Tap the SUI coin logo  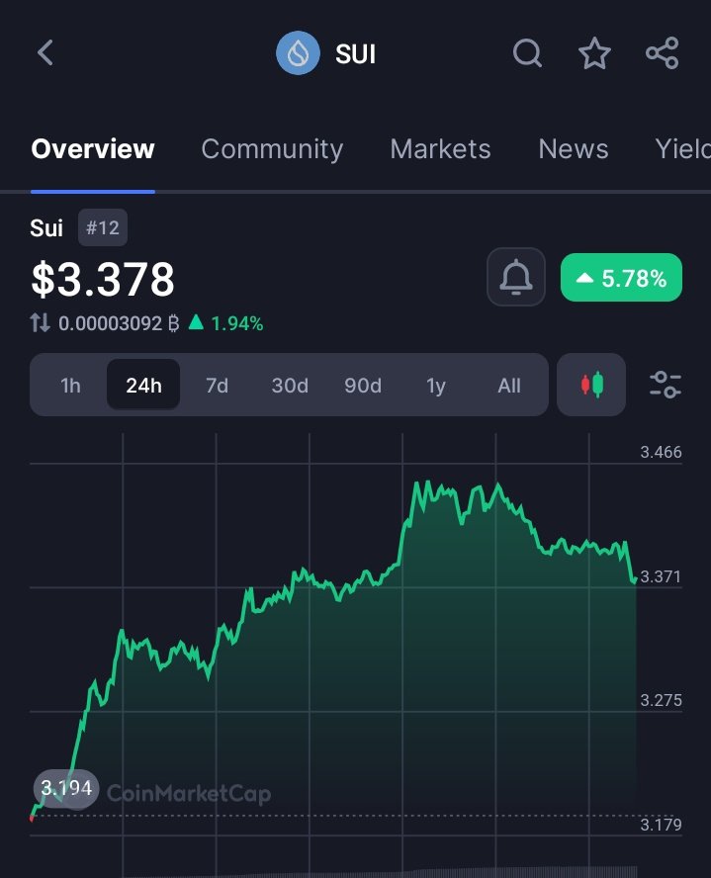[x=298, y=53]
